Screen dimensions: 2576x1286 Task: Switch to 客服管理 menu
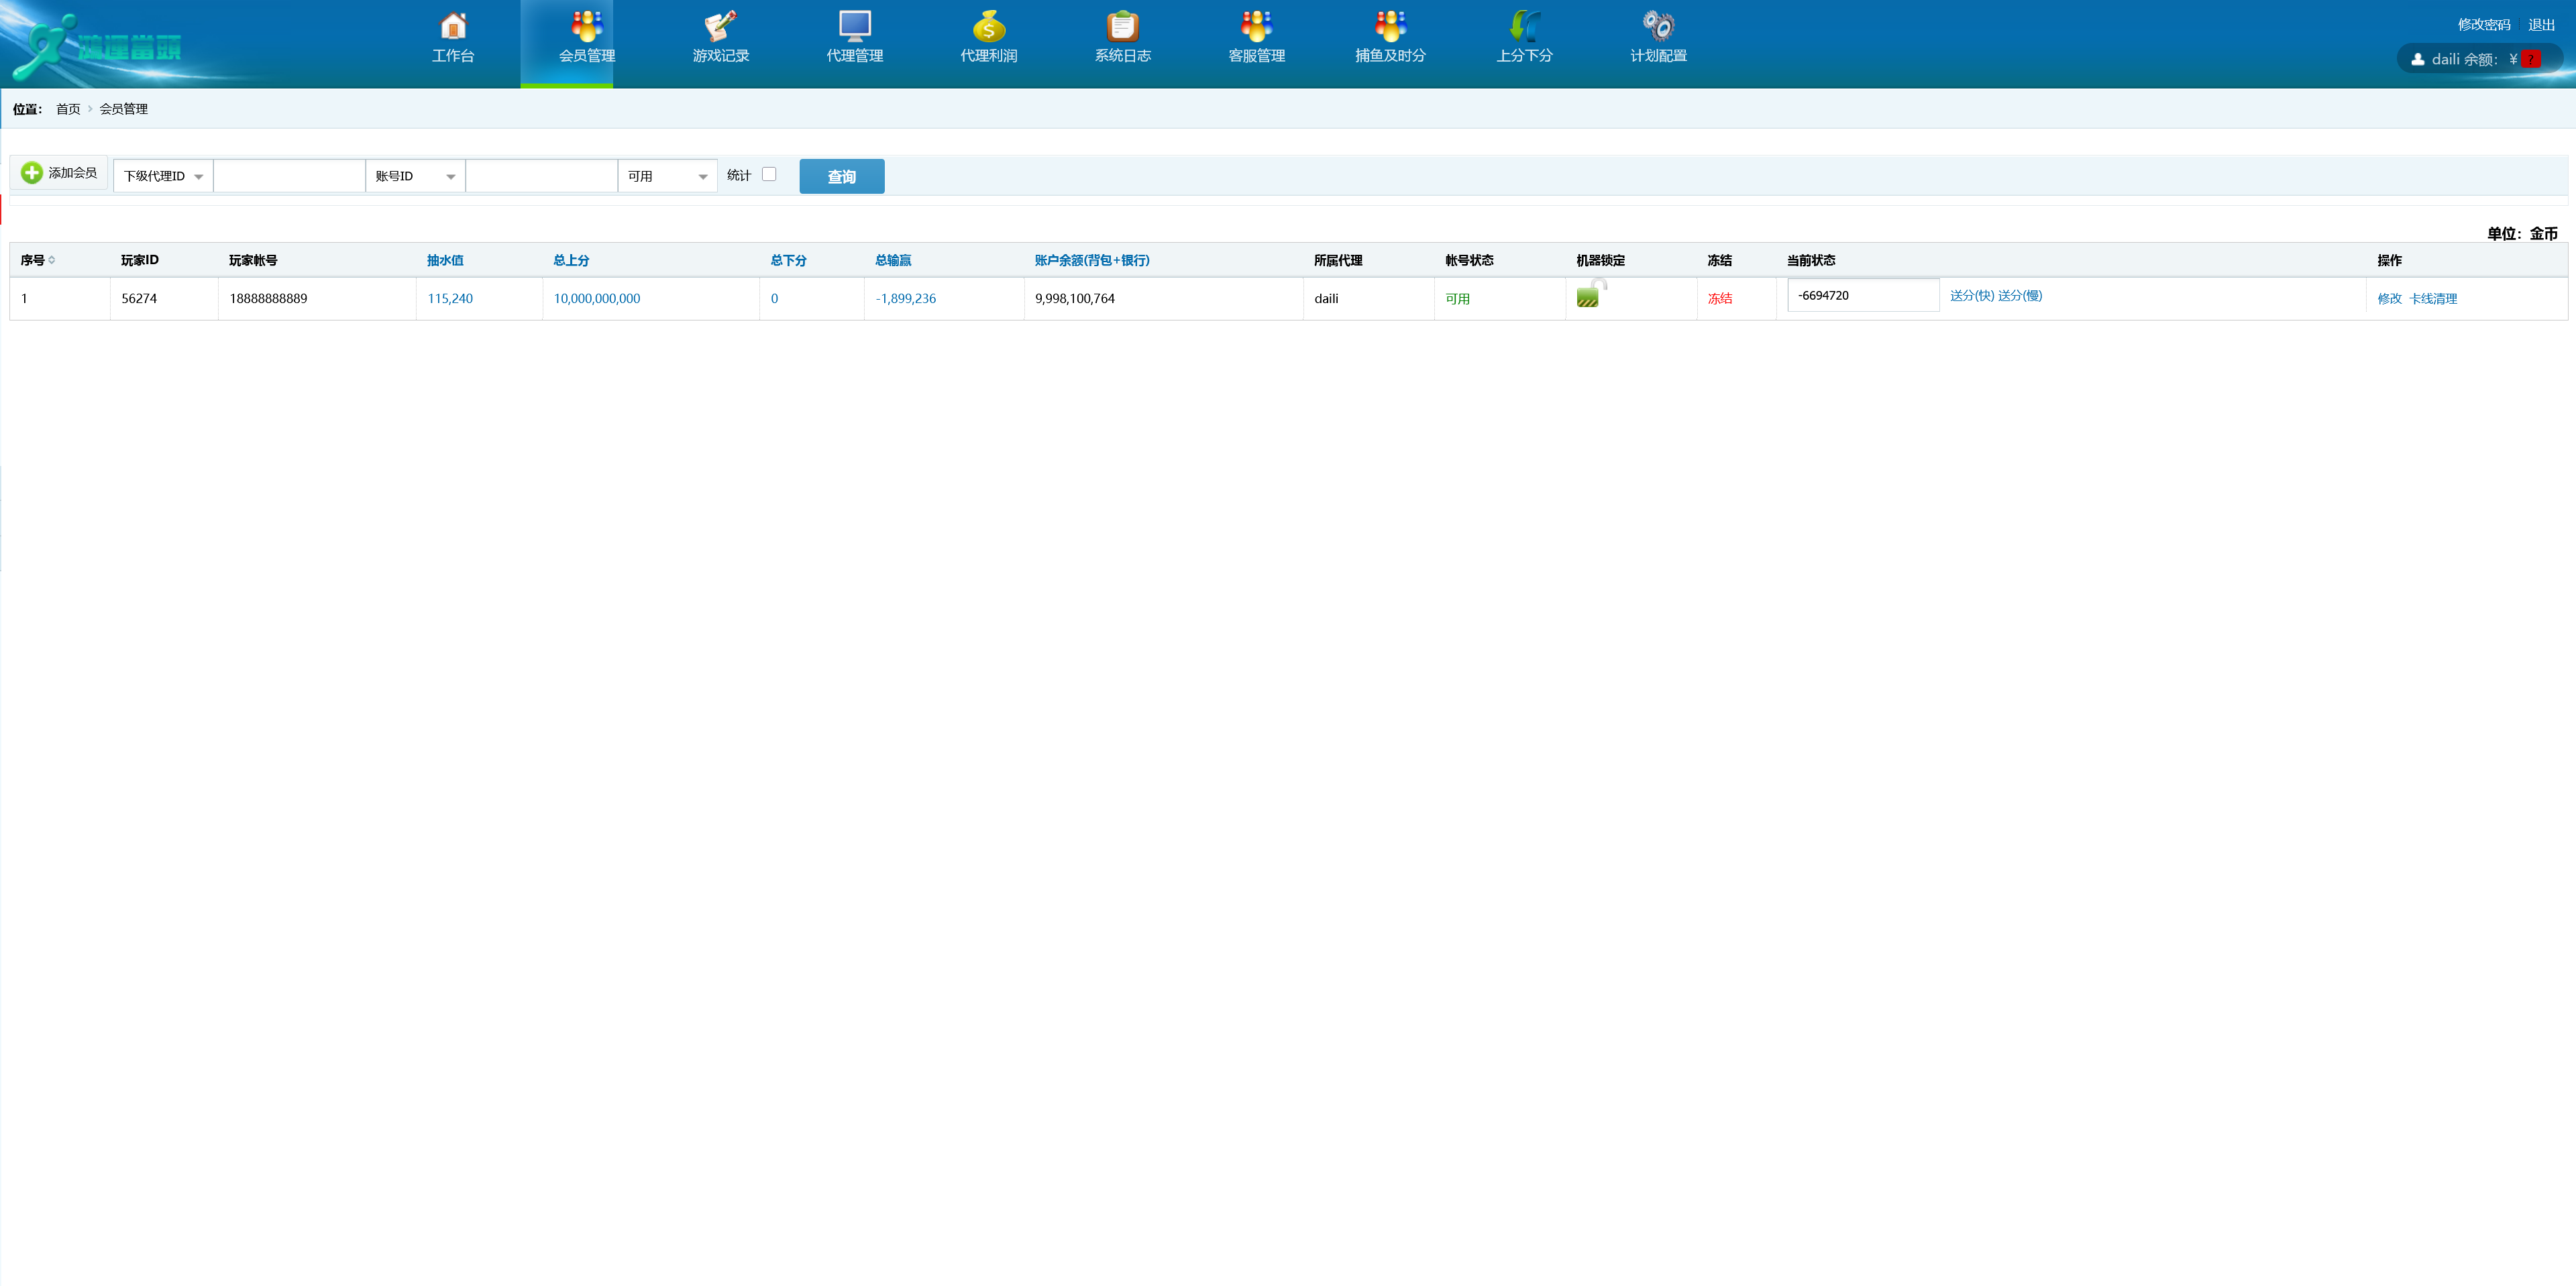point(1256,40)
